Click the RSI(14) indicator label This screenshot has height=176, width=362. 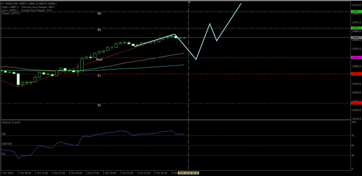[x=11, y=122]
